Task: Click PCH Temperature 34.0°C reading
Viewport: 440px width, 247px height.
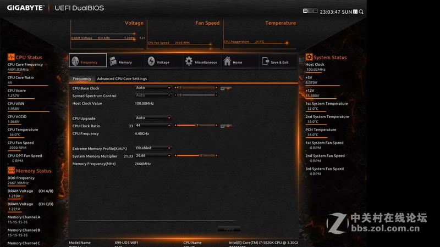Action: [312, 135]
